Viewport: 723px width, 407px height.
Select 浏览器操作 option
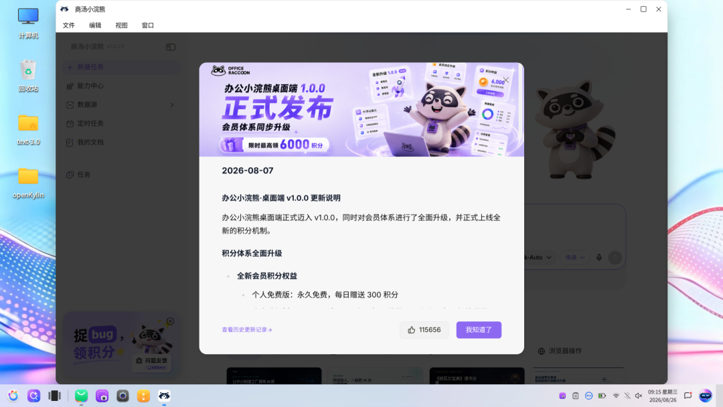(x=560, y=351)
